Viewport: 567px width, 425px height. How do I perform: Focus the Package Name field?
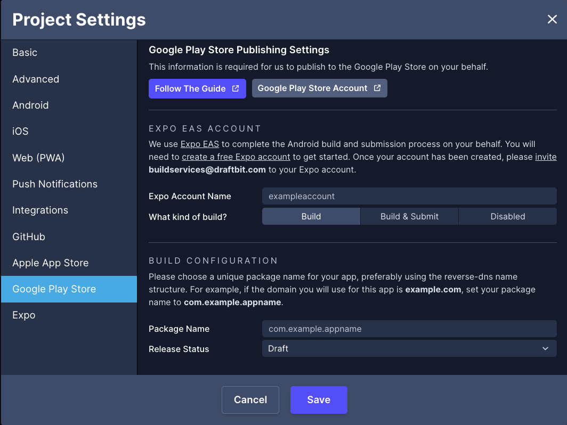[x=409, y=329]
